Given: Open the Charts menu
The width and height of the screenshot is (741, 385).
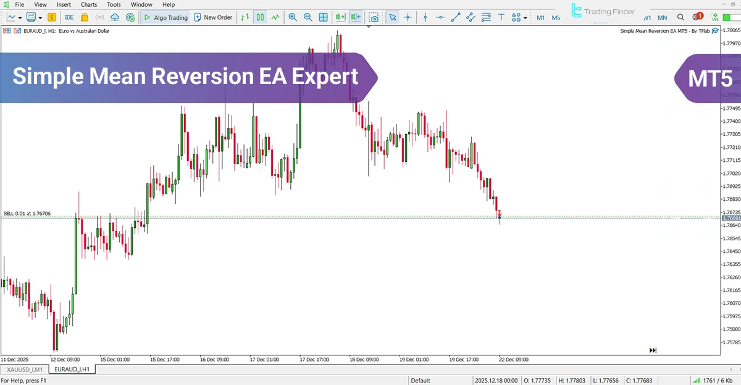Looking at the screenshot, I should pyautogui.click(x=88, y=4).
